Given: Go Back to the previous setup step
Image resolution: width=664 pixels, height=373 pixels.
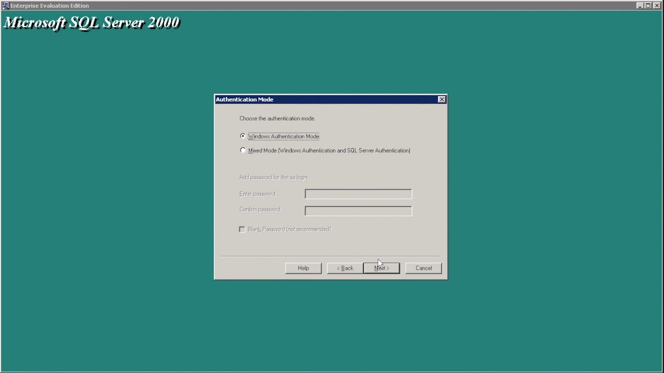Looking at the screenshot, I should click(345, 268).
